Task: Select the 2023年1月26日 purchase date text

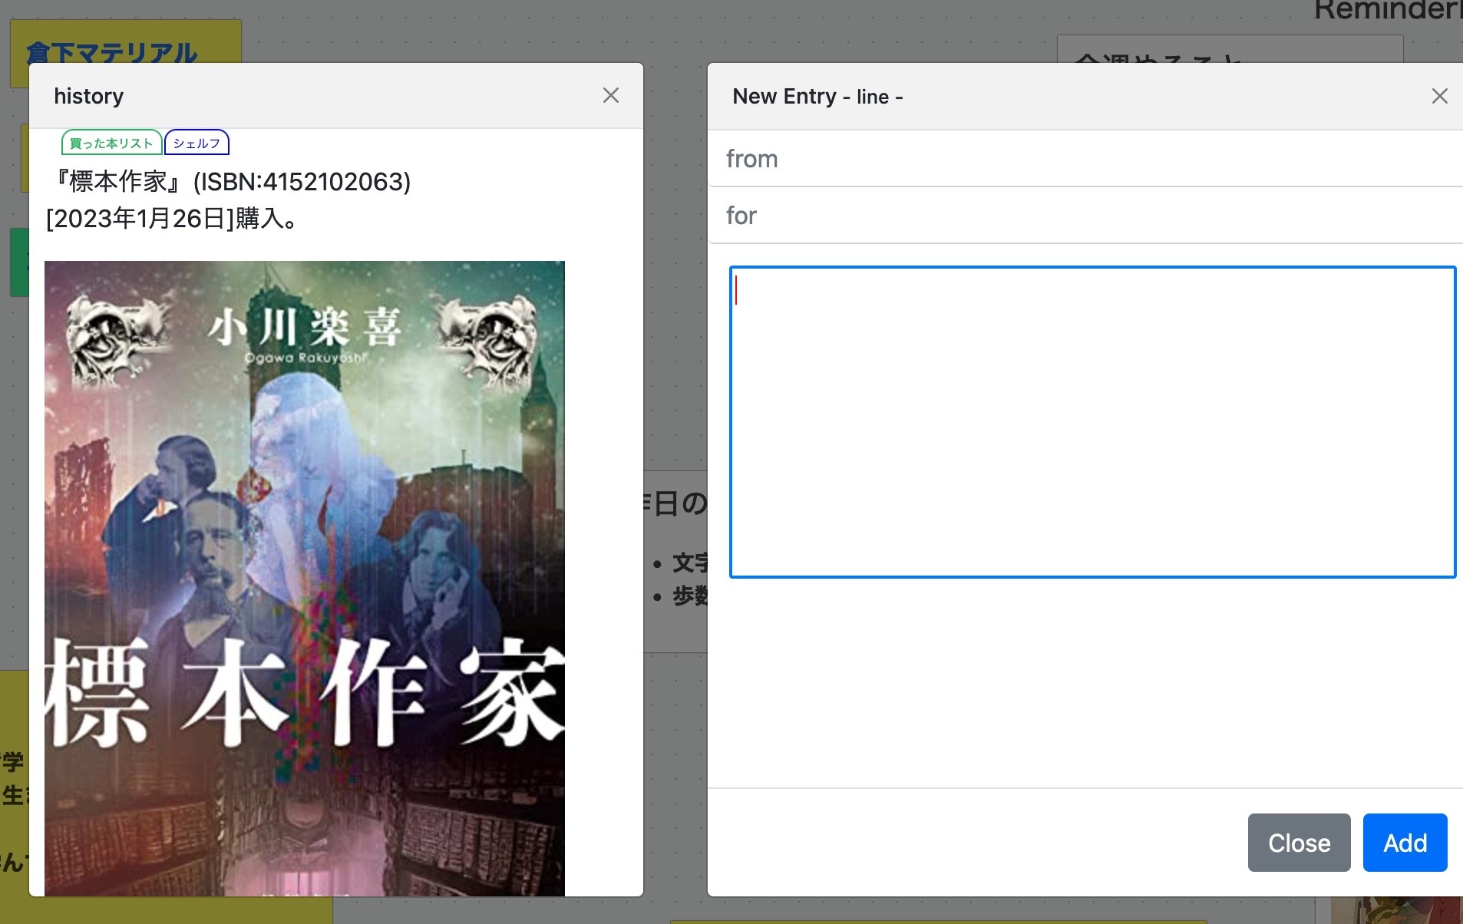Action: tap(140, 219)
